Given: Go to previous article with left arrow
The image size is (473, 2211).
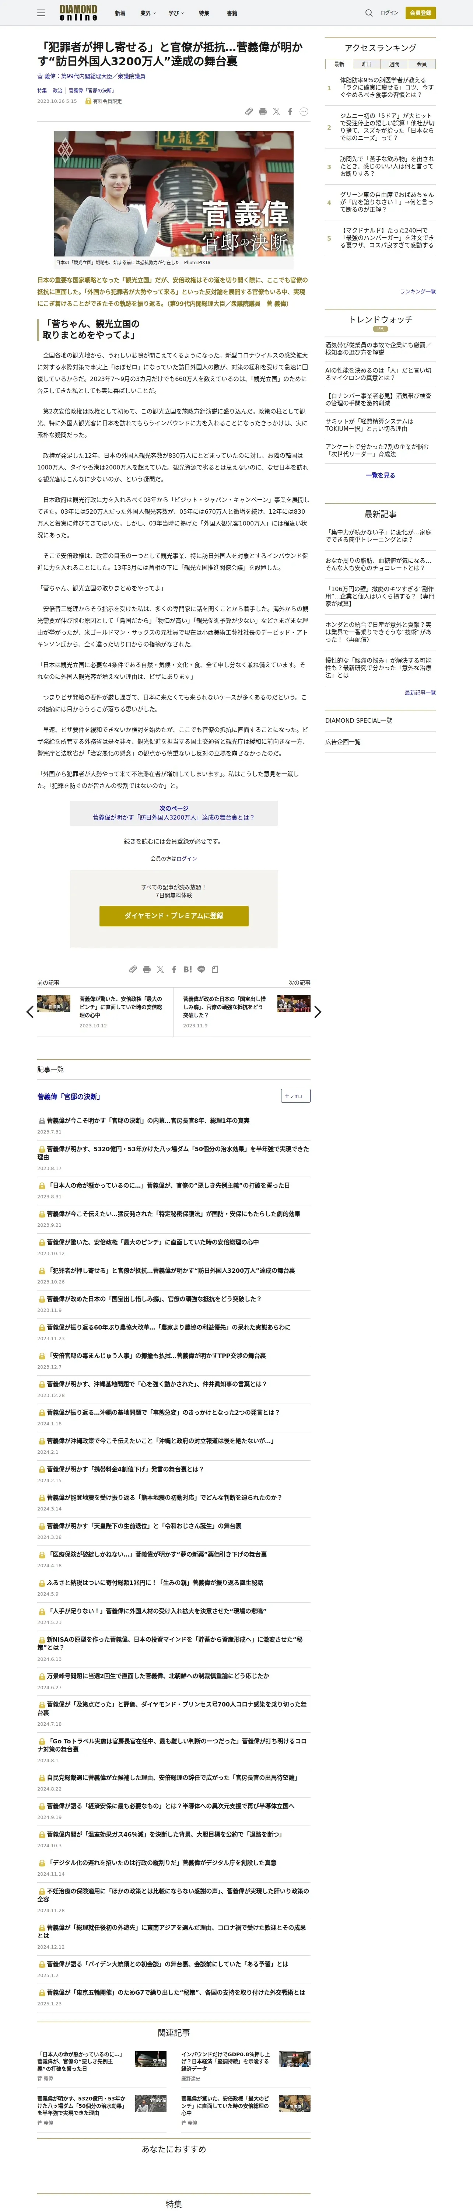Looking at the screenshot, I should coord(30,1012).
